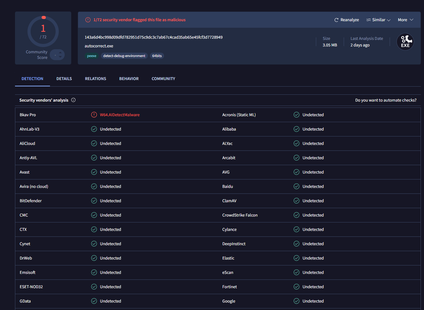Click AliCloud undetected checkmark icon
This screenshot has width=424, height=310.
tap(94, 143)
